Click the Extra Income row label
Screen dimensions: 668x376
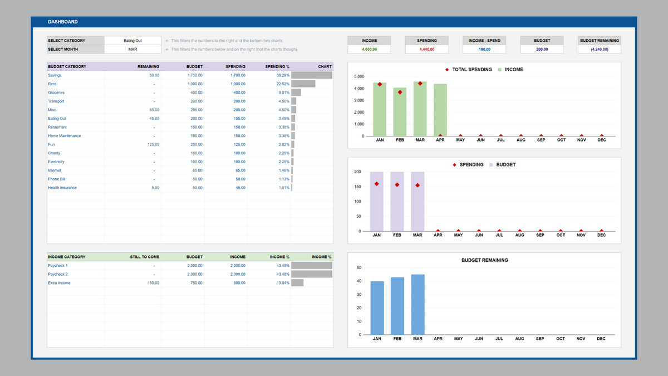(x=59, y=283)
